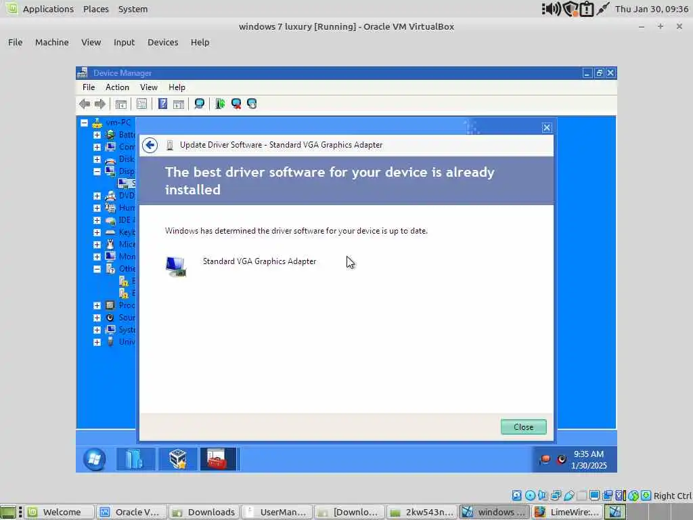Screen dimensions: 693x520
Task: Click Scan for hardware changes toolbar icon
Action: pos(200,104)
